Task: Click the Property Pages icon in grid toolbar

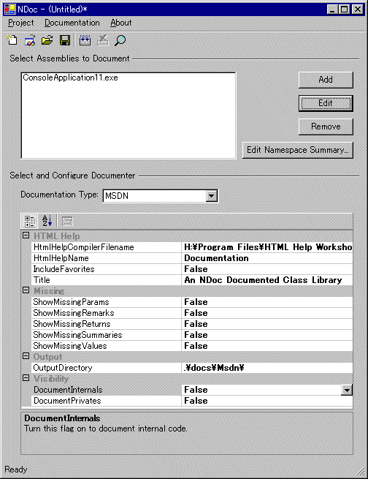Action: pyautogui.click(x=67, y=221)
